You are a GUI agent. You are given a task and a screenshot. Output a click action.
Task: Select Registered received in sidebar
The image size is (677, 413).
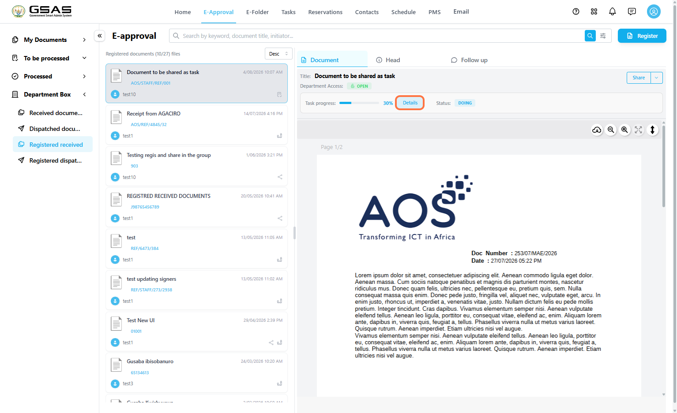pos(53,145)
